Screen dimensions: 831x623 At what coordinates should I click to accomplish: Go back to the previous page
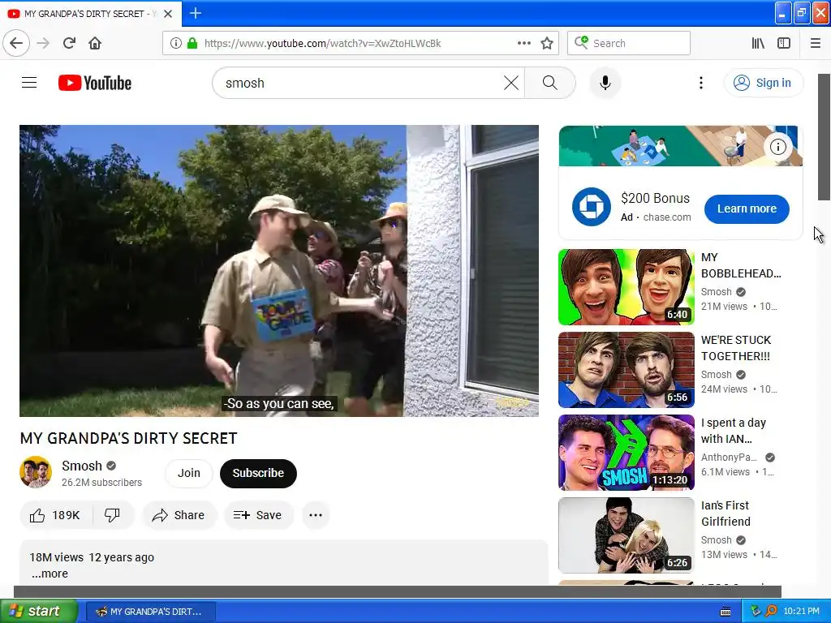(x=16, y=43)
